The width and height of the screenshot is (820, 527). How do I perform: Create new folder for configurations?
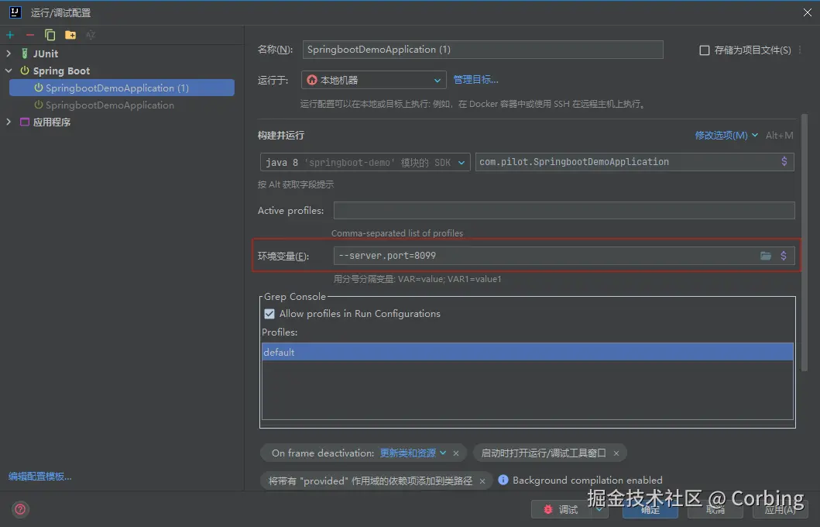tap(70, 35)
